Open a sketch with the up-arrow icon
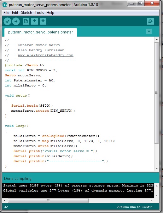Screen dimensions: 163x213 coord(34,21)
